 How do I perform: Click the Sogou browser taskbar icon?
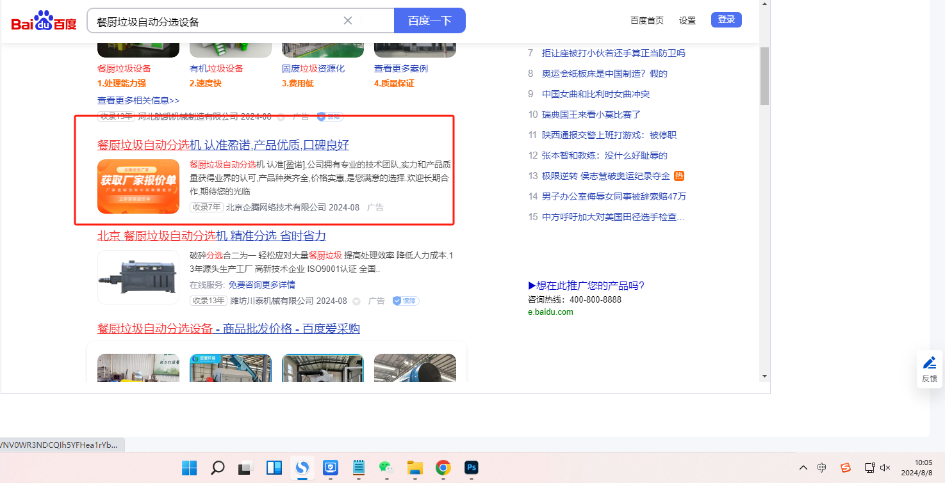tap(302, 468)
